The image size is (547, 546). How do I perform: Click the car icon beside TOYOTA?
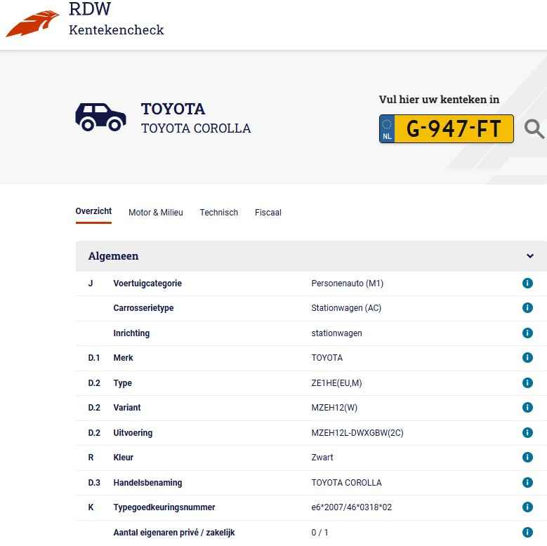click(x=101, y=117)
